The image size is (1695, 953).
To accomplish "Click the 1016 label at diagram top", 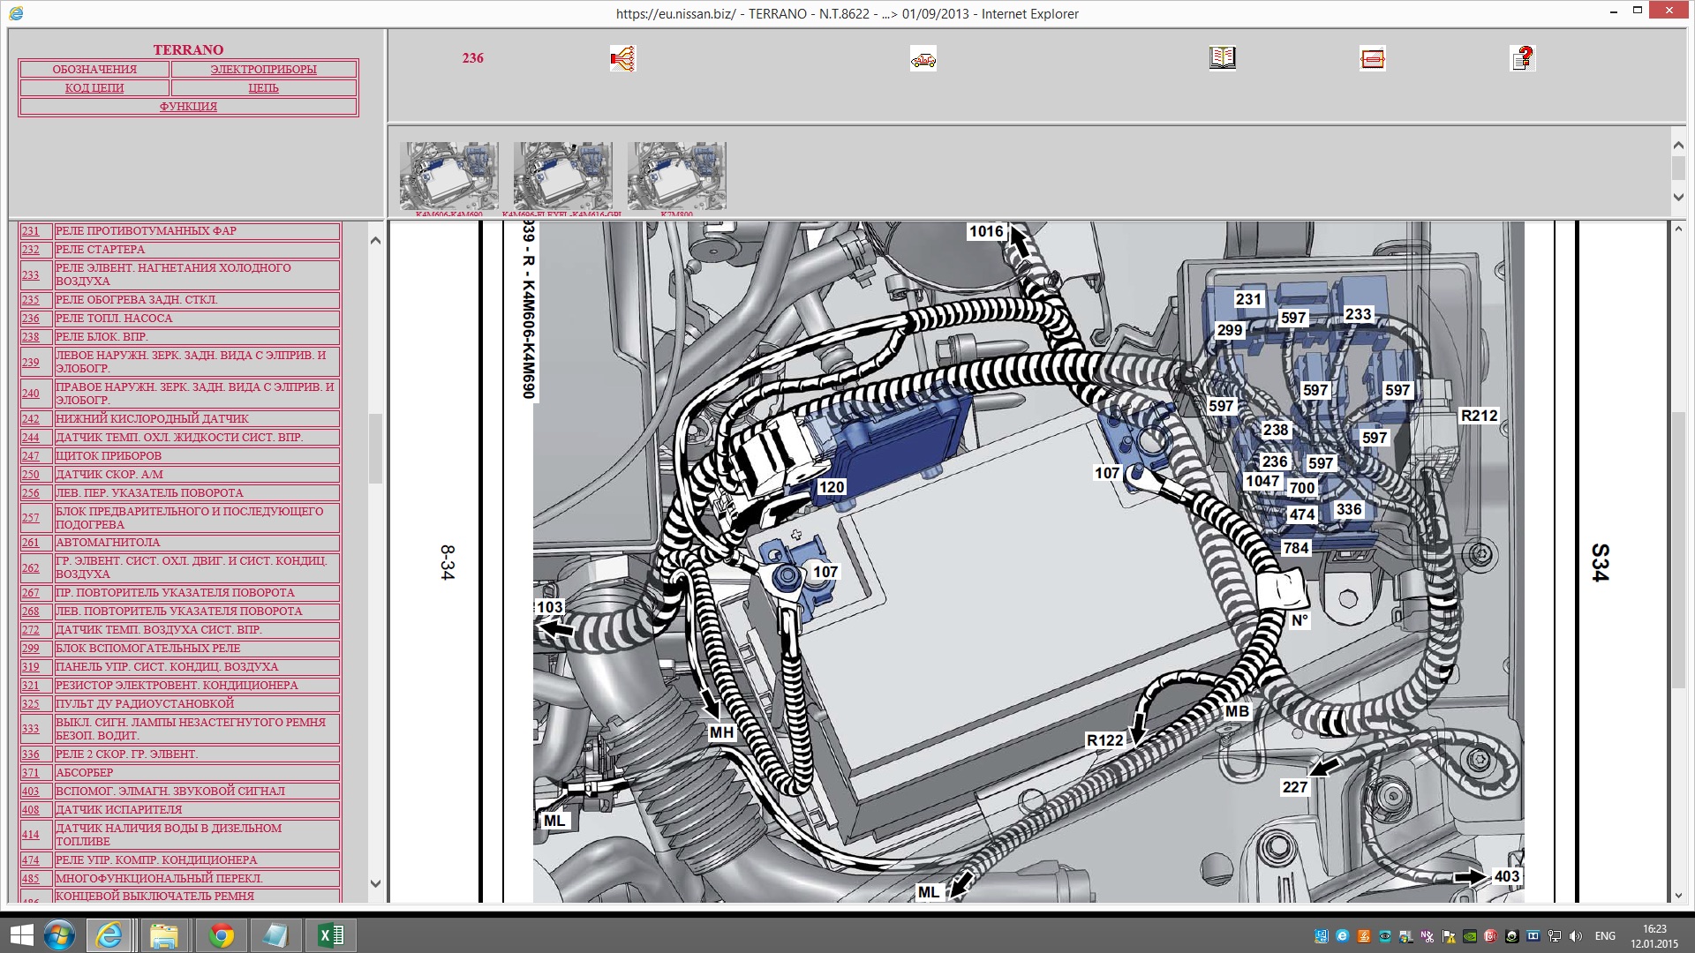I will (987, 231).
